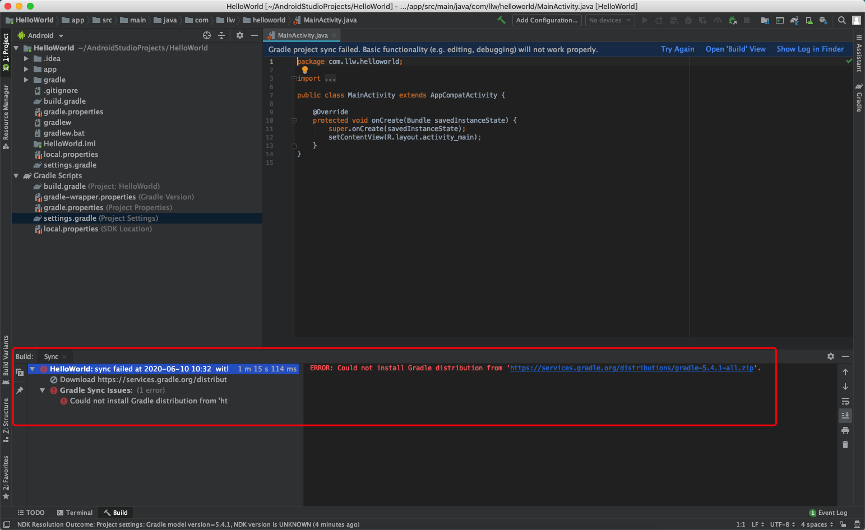865x530 pixels.
Task: Expand the .idea folder
Action: coord(26,58)
